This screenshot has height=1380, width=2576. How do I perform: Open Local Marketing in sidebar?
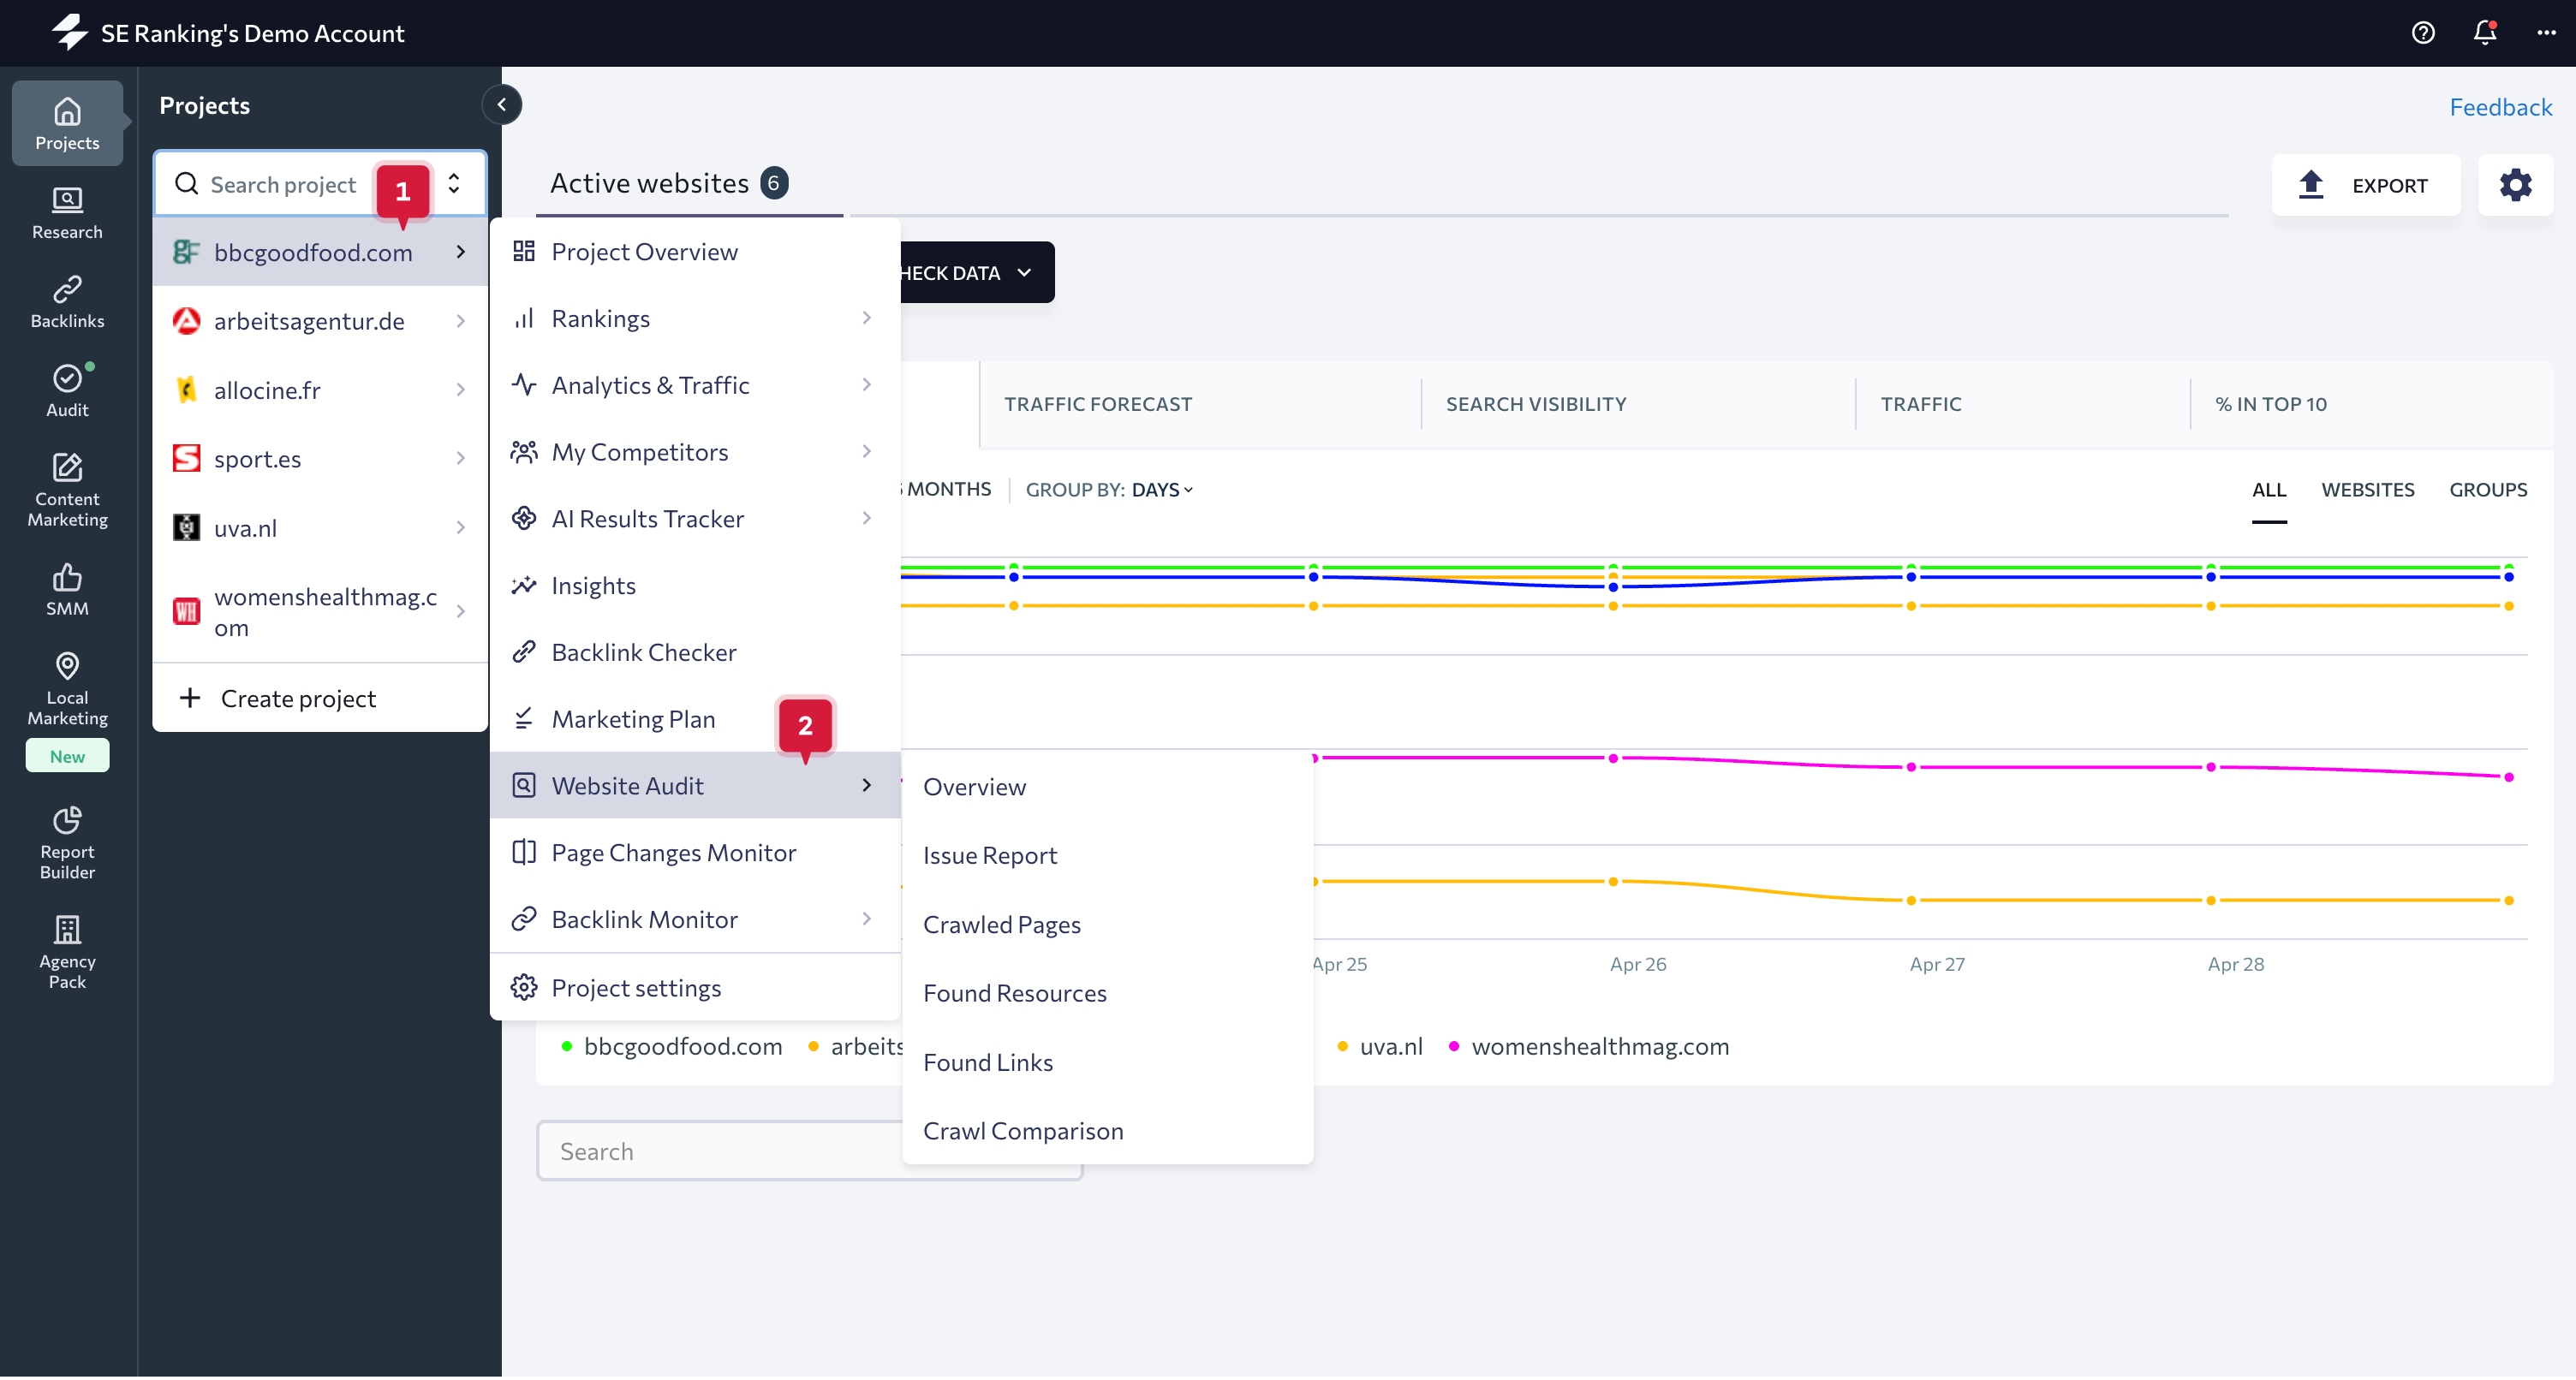(x=67, y=689)
